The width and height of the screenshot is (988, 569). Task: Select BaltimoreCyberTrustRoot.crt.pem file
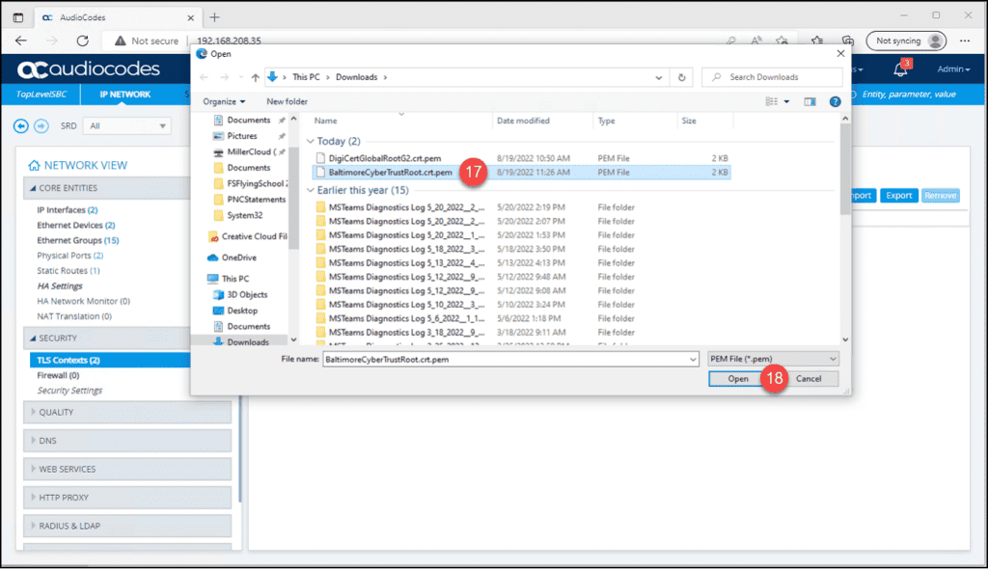[x=522, y=172]
